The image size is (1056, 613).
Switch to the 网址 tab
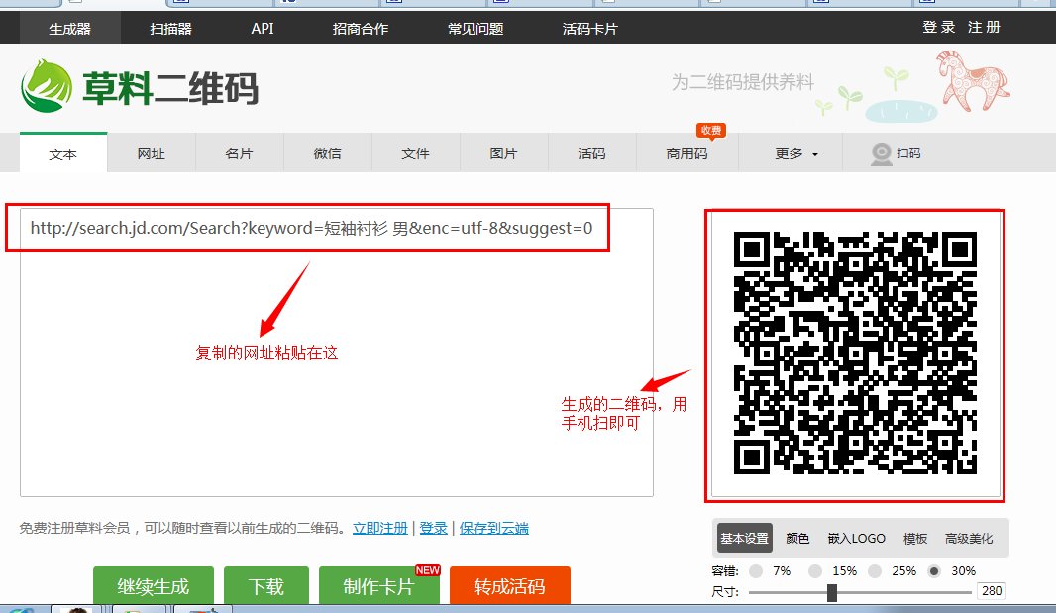click(152, 153)
